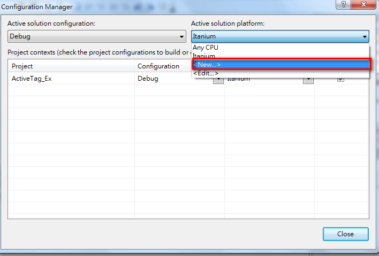Click the Active solution platform label
379x256 pixels.
coord(228,24)
